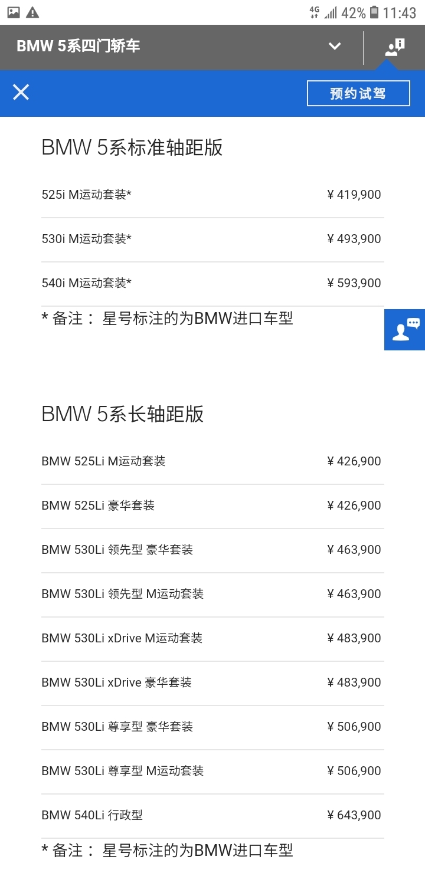Select BMW 530Li 领先型 豪华套装 row
The height and width of the screenshot is (873, 425).
coord(212,550)
